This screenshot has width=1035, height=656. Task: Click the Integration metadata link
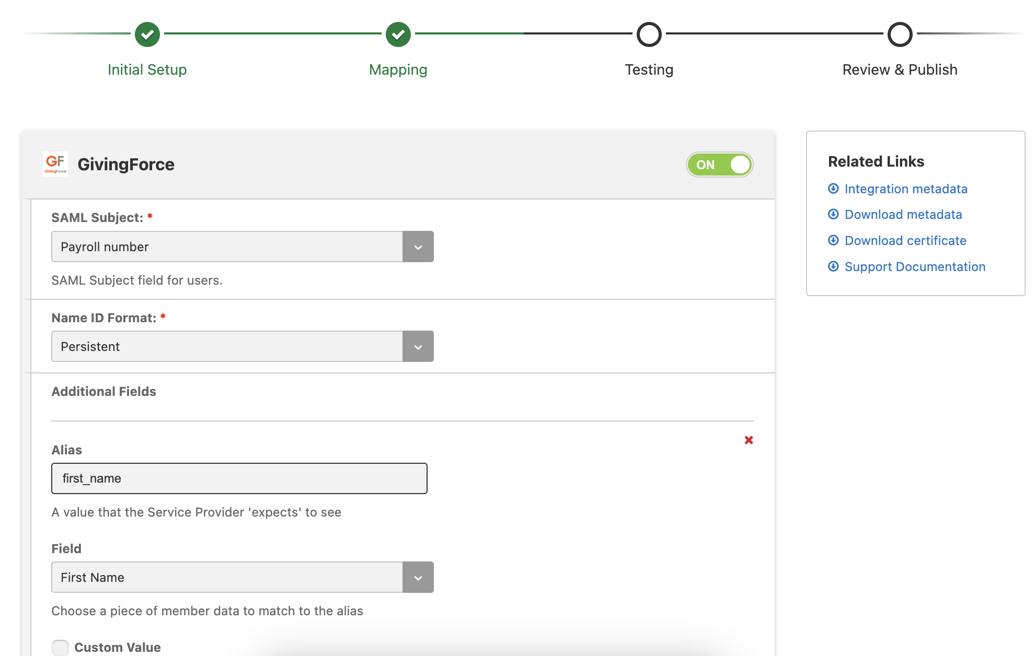click(906, 189)
